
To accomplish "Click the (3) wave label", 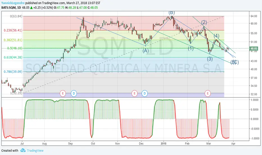I will 210,59.
